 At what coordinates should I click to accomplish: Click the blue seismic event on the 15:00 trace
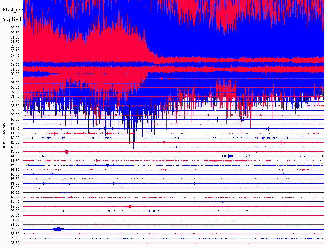tap(107, 165)
